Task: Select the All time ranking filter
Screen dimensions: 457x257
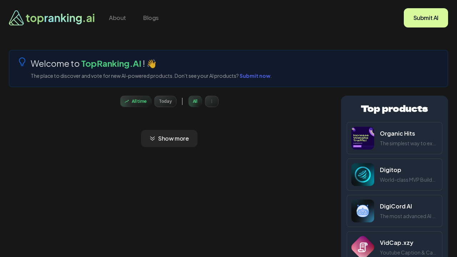Action: pos(136,101)
